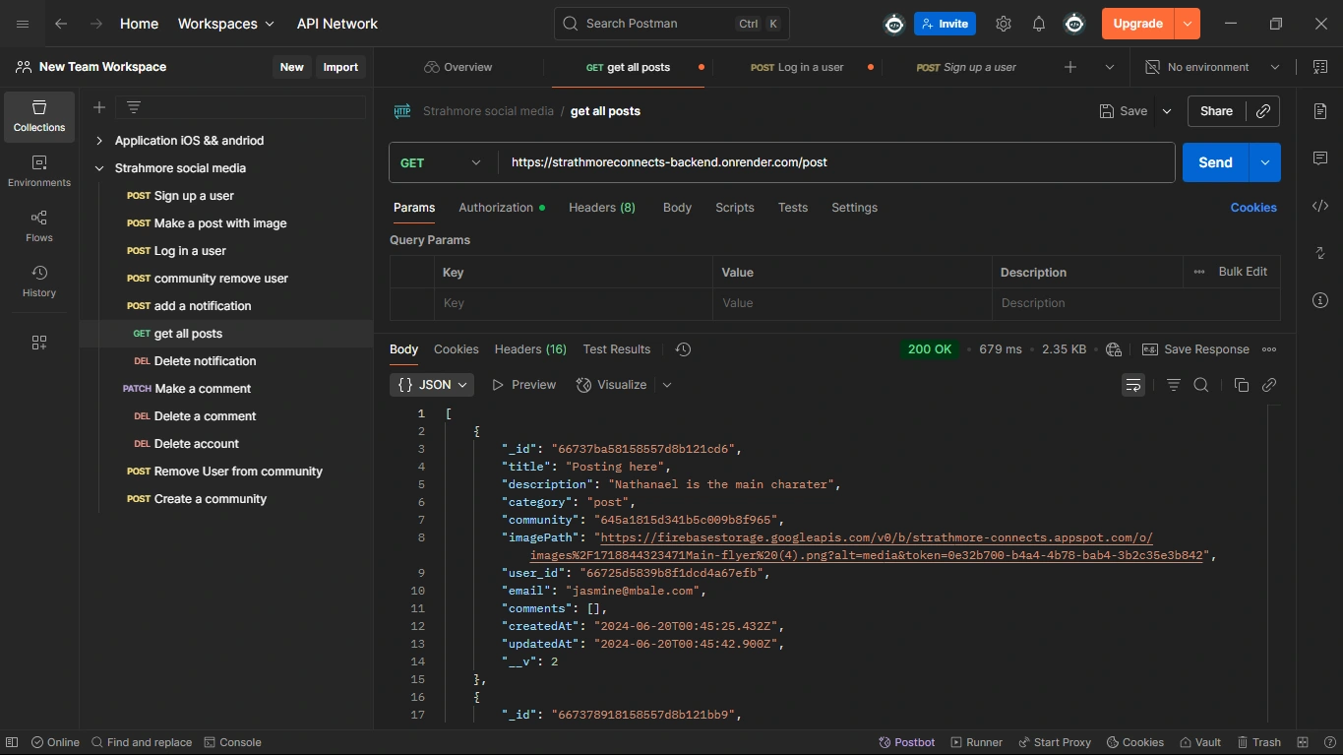Image resolution: width=1343 pixels, height=755 pixels.
Task: Go forward with the right arrow
Action: click(x=95, y=24)
